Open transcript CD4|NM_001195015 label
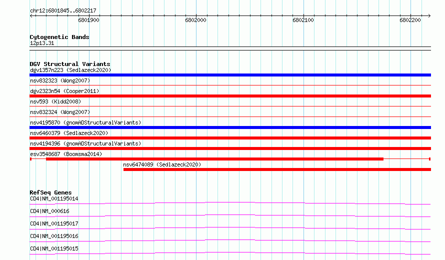Image resolution: width=445 pixels, height=260 pixels. click(54, 248)
